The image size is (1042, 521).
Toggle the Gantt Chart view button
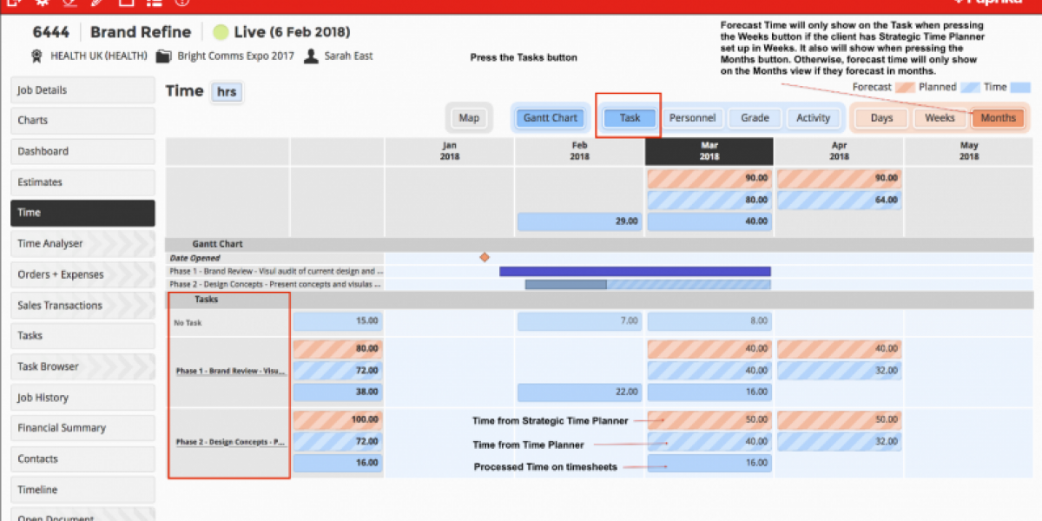tap(550, 118)
